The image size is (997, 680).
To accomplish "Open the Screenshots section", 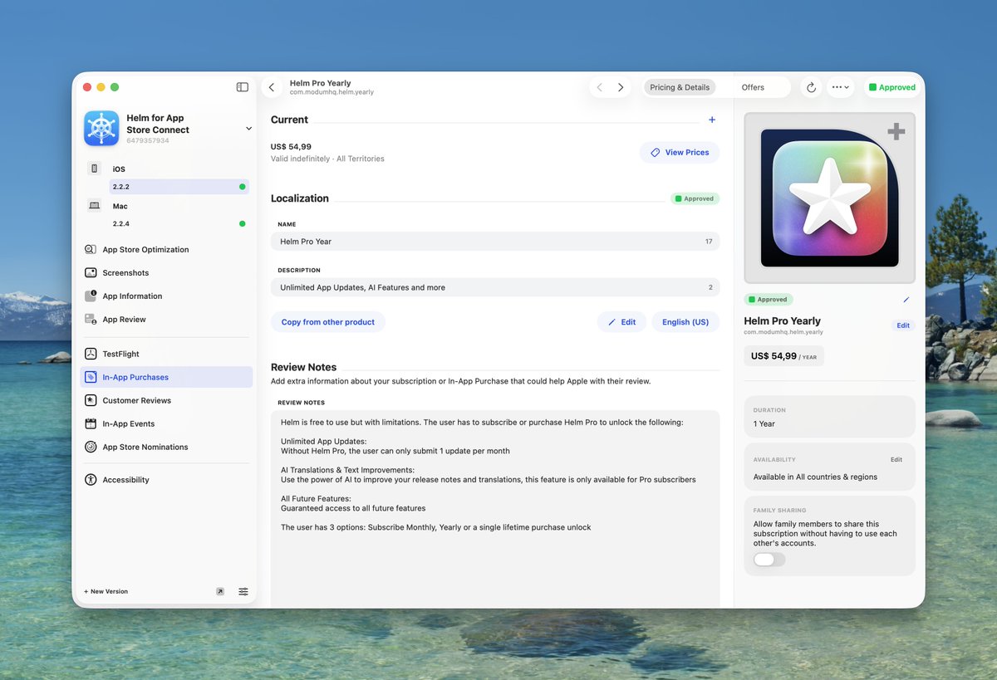I will [x=166, y=272].
